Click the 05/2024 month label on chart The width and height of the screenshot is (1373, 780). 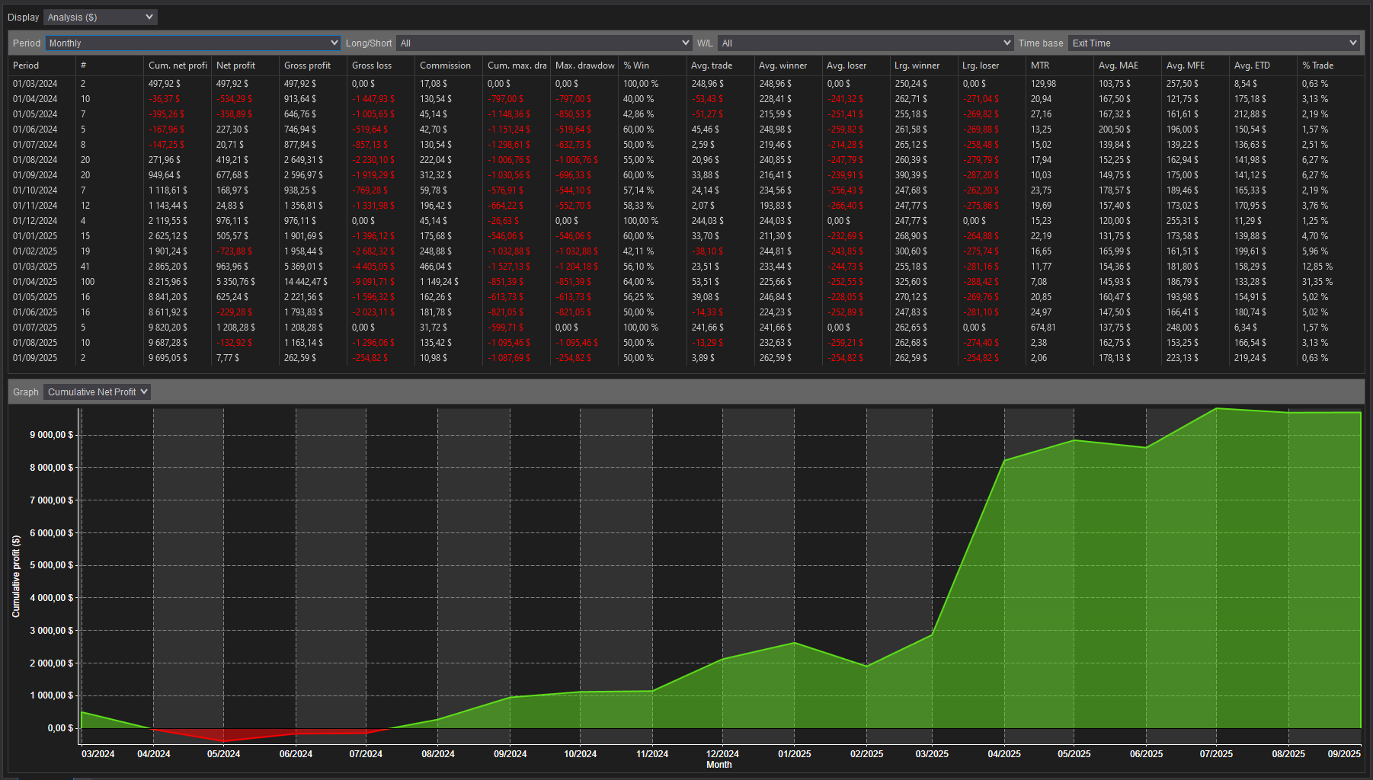click(x=223, y=754)
